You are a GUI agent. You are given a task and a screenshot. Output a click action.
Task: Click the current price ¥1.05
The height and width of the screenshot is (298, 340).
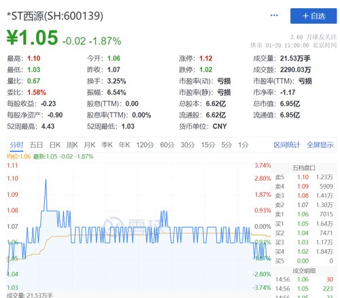coord(33,37)
